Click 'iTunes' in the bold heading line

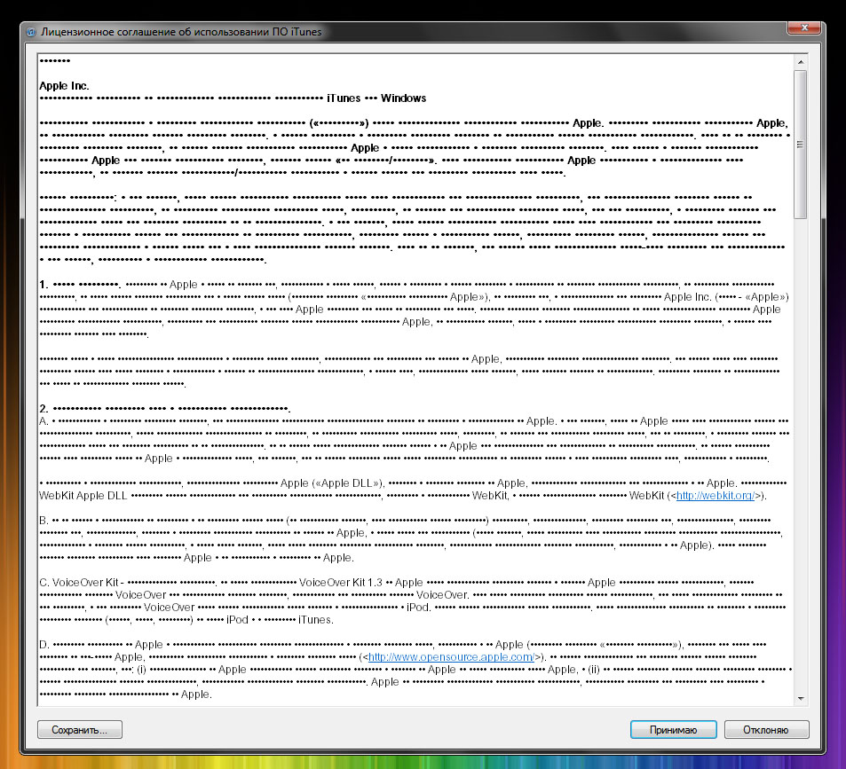(344, 98)
